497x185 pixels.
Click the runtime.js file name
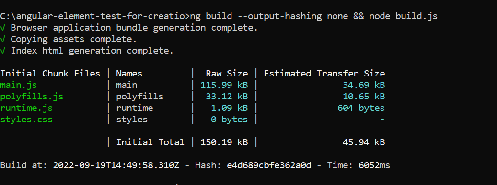point(26,108)
